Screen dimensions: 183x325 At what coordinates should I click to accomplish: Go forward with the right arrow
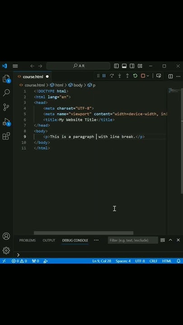40,66
